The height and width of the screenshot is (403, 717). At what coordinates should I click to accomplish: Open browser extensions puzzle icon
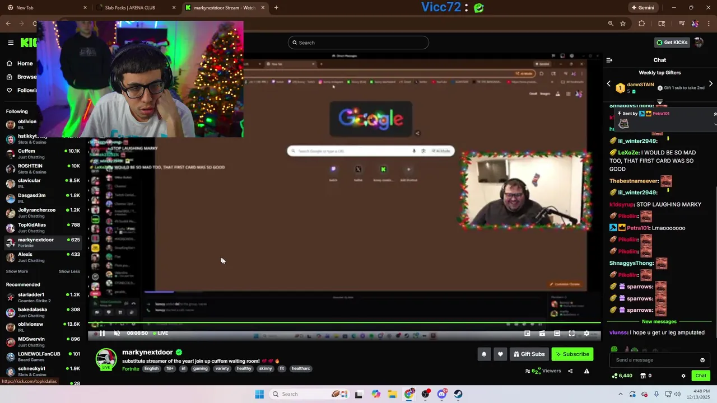642,24
